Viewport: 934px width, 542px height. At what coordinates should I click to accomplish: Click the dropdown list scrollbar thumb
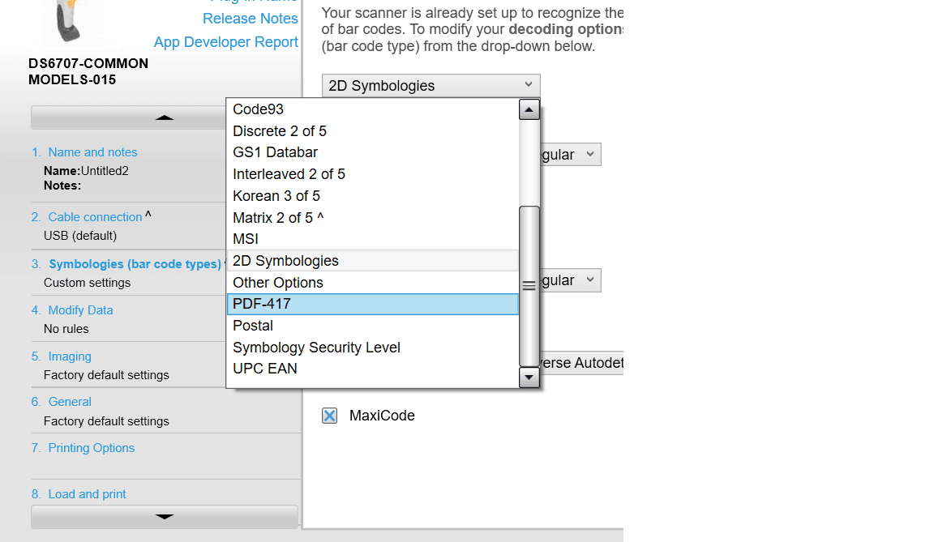click(529, 285)
